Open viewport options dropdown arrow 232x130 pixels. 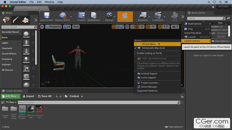point(42,27)
